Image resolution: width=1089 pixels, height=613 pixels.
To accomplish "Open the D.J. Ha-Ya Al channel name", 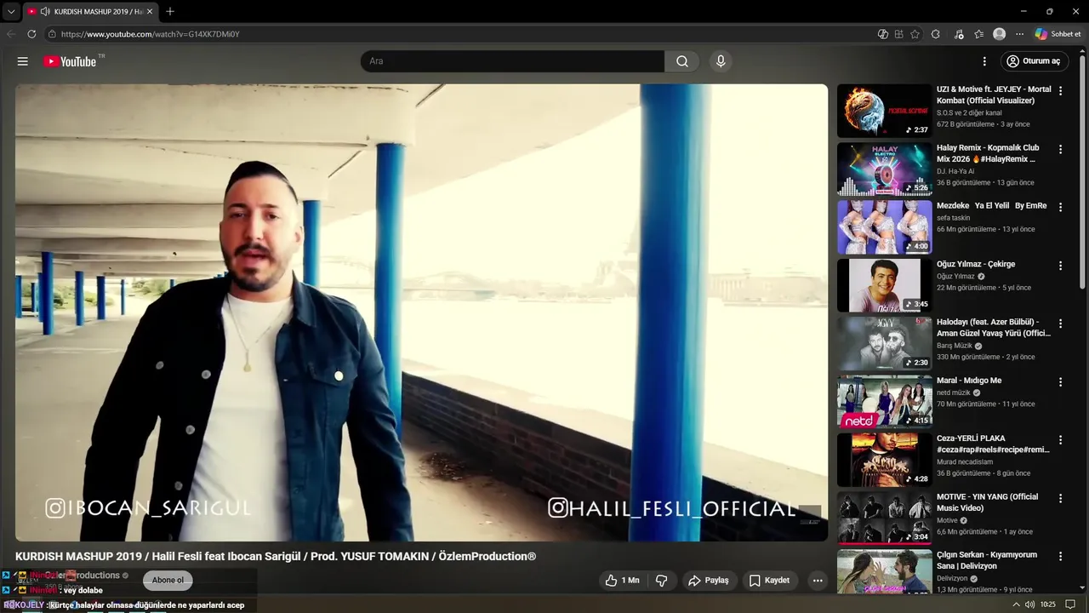I will point(955,171).
